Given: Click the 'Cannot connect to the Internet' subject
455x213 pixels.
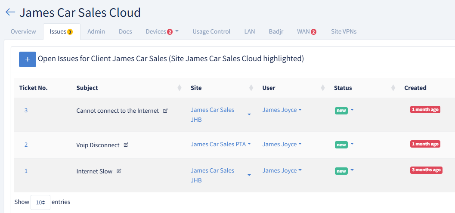Looking at the screenshot, I should point(118,111).
